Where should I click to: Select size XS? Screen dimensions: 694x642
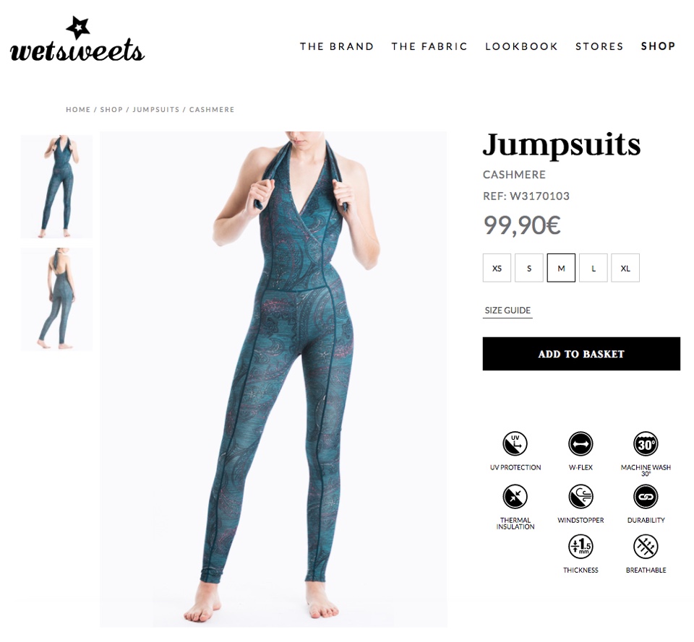(x=497, y=268)
